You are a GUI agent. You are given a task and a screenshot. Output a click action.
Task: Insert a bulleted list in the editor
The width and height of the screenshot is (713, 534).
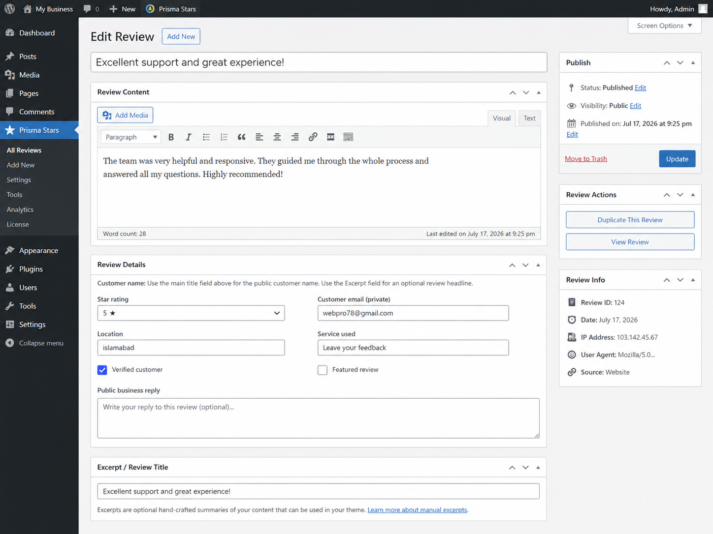(206, 137)
